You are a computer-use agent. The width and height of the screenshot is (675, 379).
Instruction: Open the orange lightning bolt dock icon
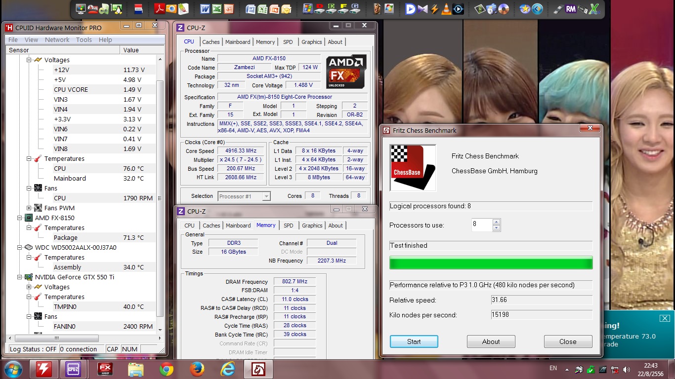pyautogui.click(x=435, y=9)
